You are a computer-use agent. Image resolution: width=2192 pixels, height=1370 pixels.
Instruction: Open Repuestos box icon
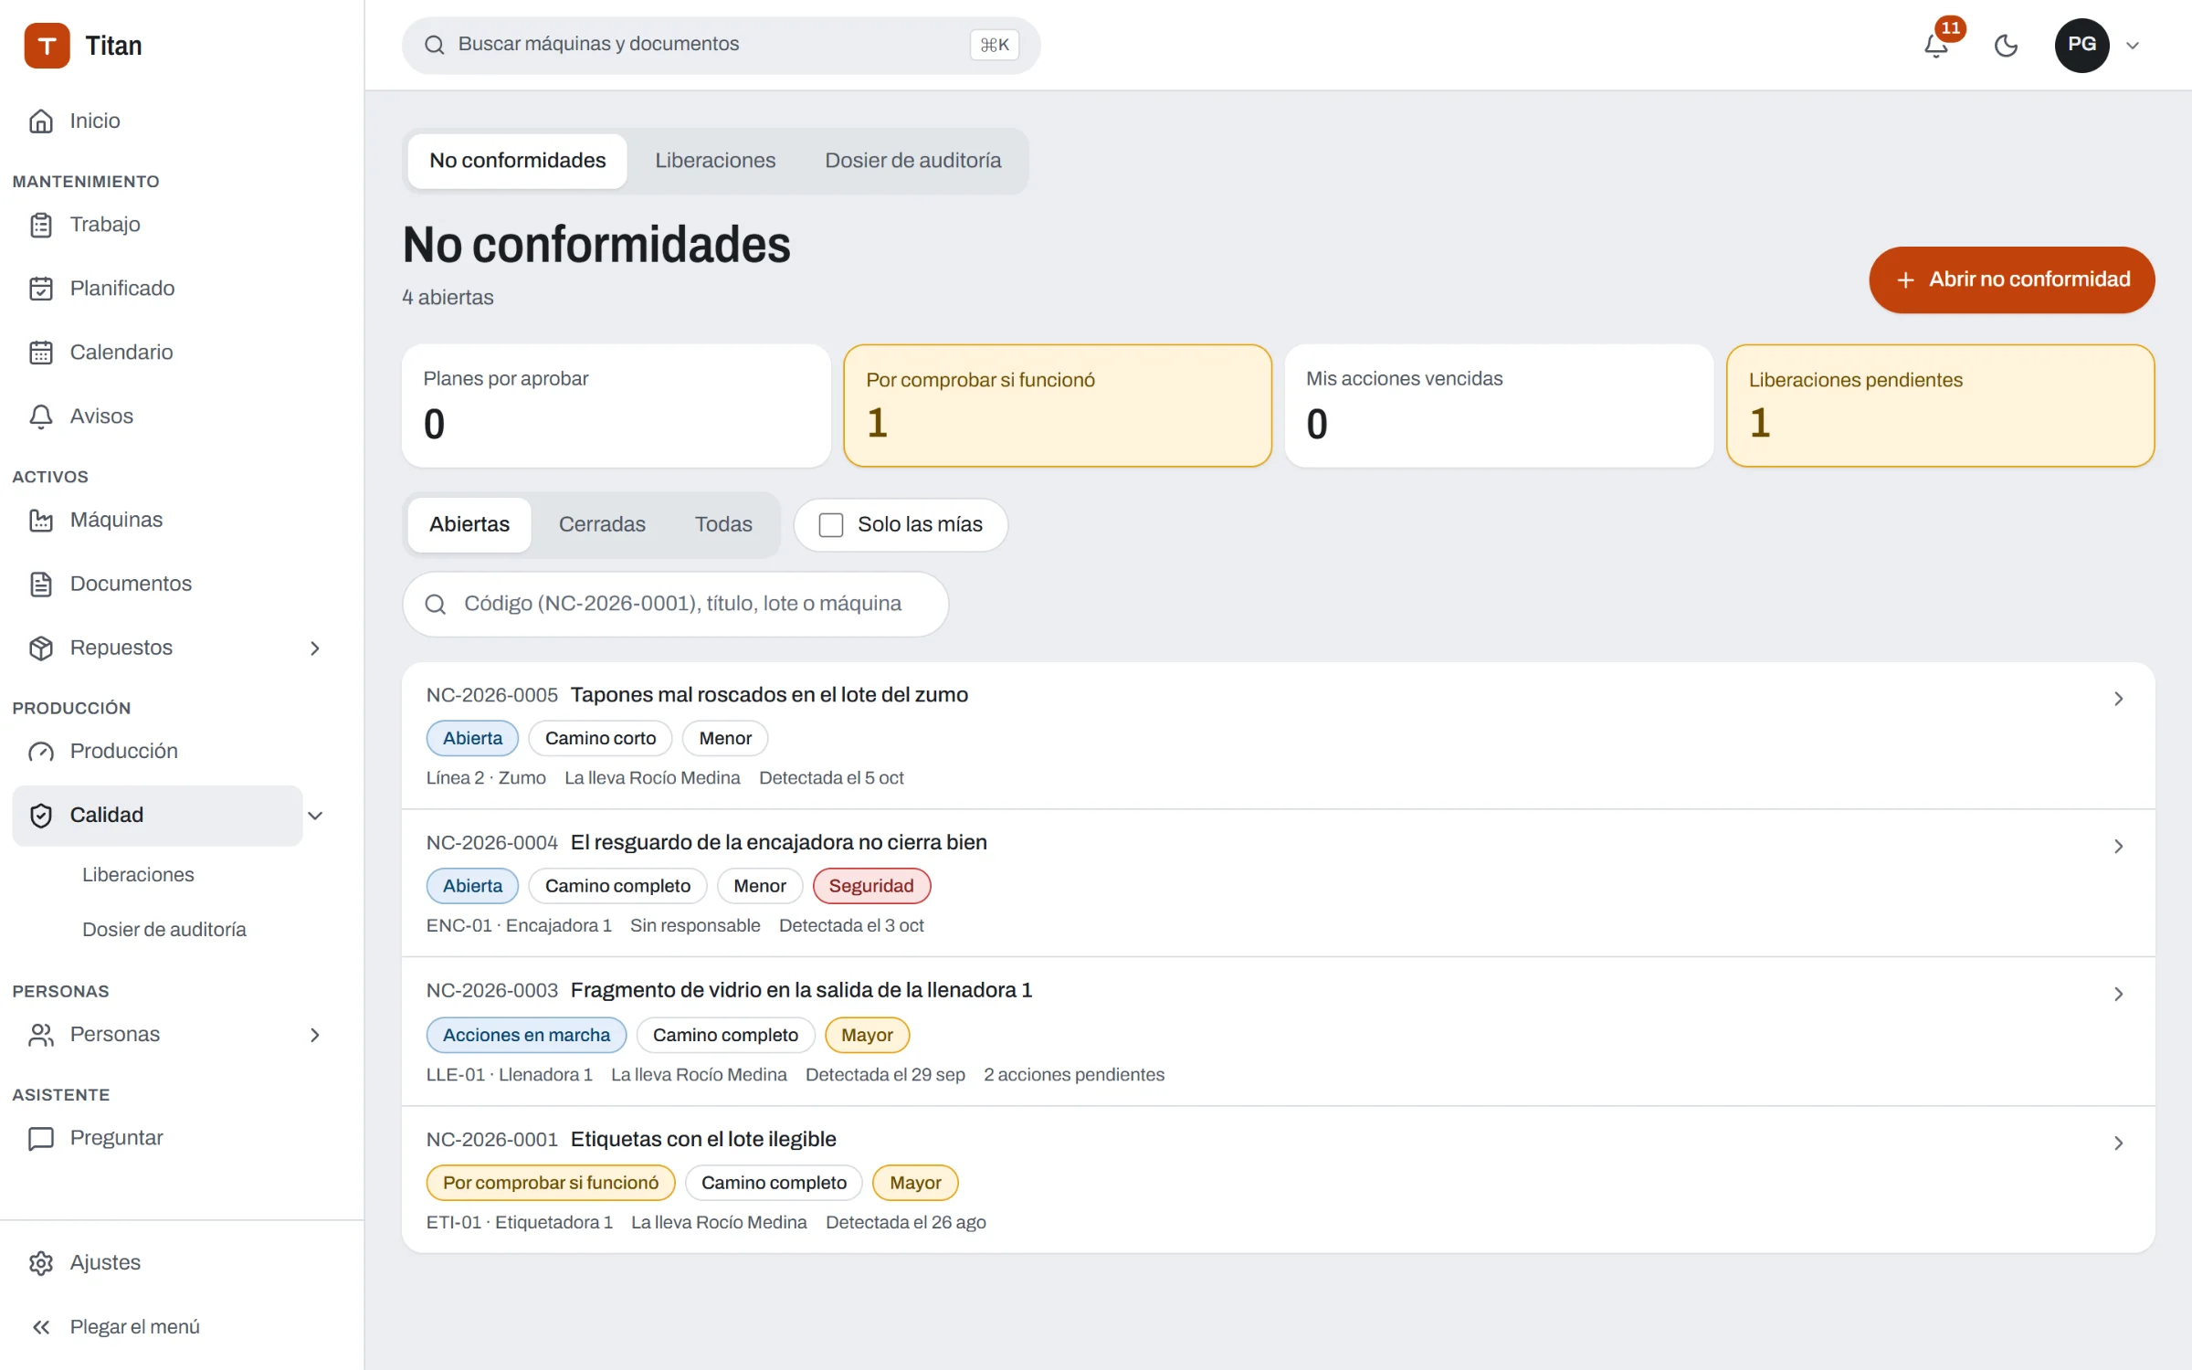[x=41, y=648]
